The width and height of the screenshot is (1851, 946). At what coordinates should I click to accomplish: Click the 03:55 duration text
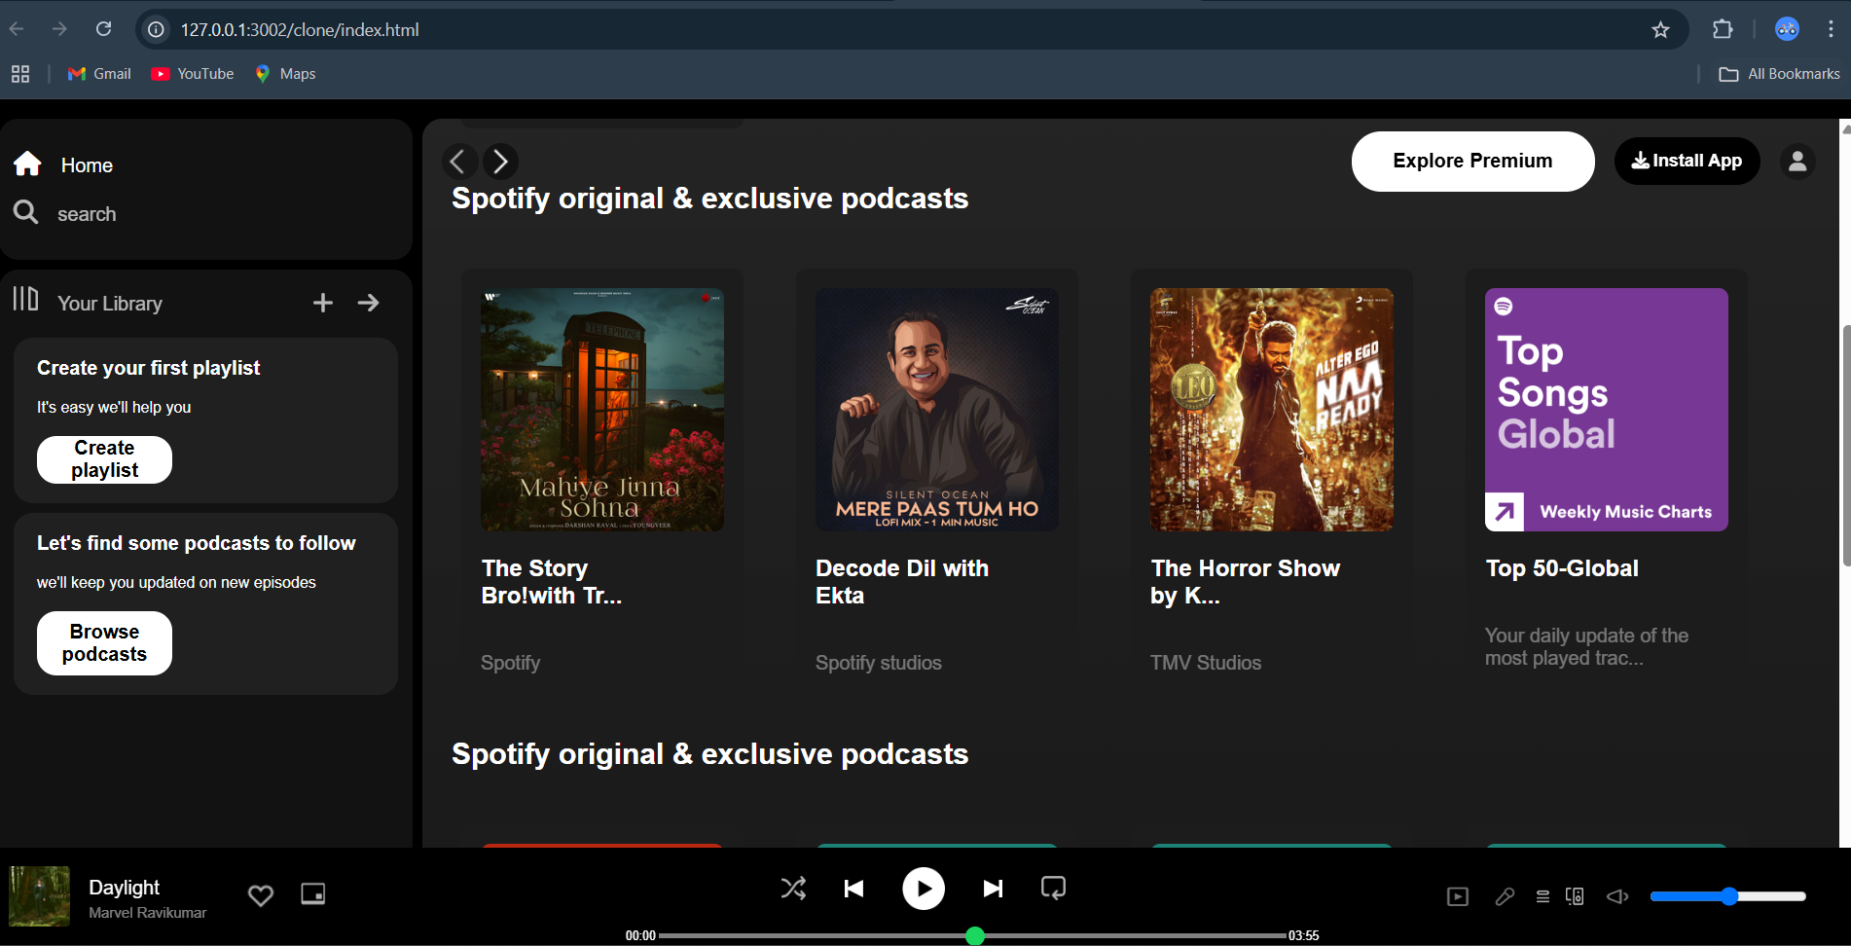[1304, 936]
